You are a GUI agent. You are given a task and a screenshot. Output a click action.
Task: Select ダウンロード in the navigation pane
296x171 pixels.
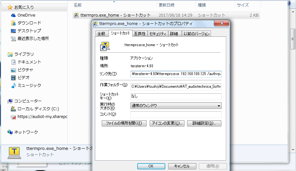pyautogui.click(x=29, y=23)
